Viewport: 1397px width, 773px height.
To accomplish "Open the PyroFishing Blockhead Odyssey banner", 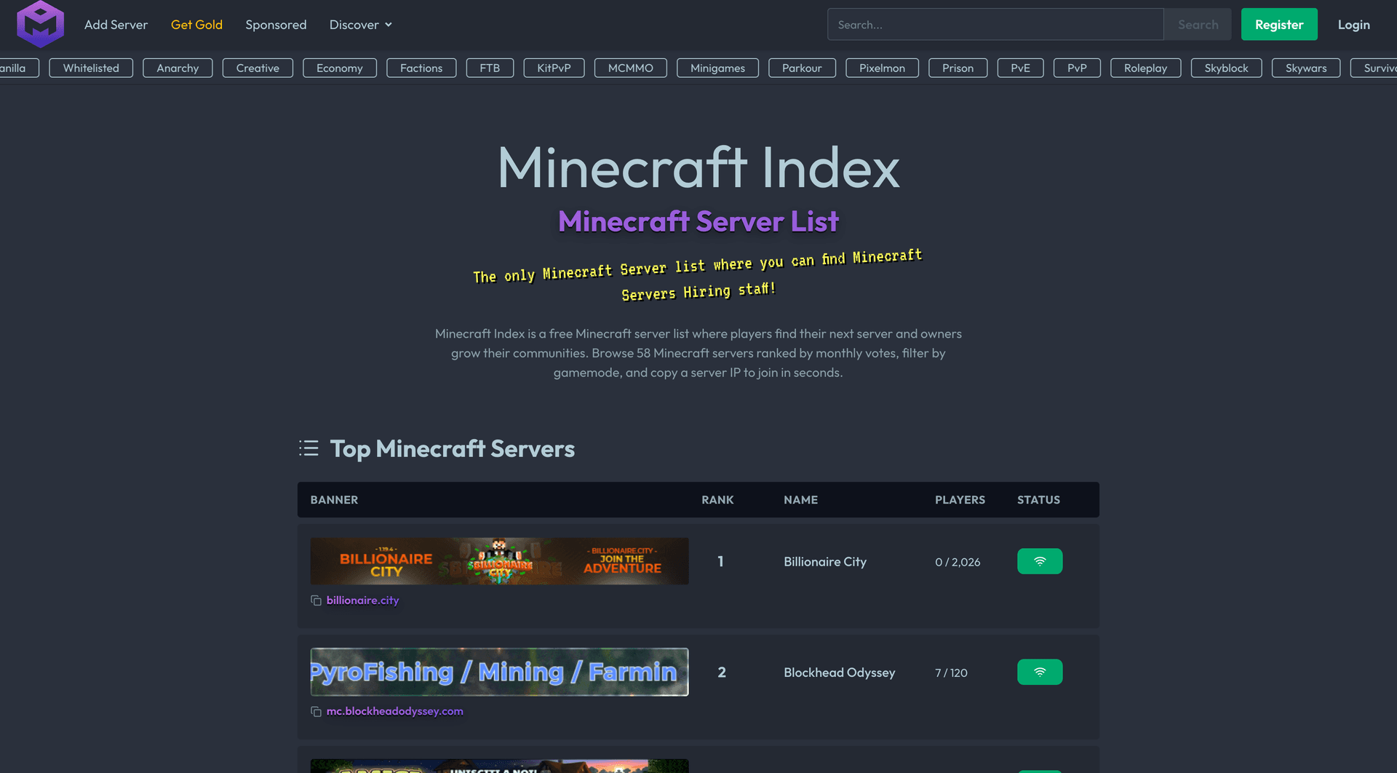I will (499, 672).
